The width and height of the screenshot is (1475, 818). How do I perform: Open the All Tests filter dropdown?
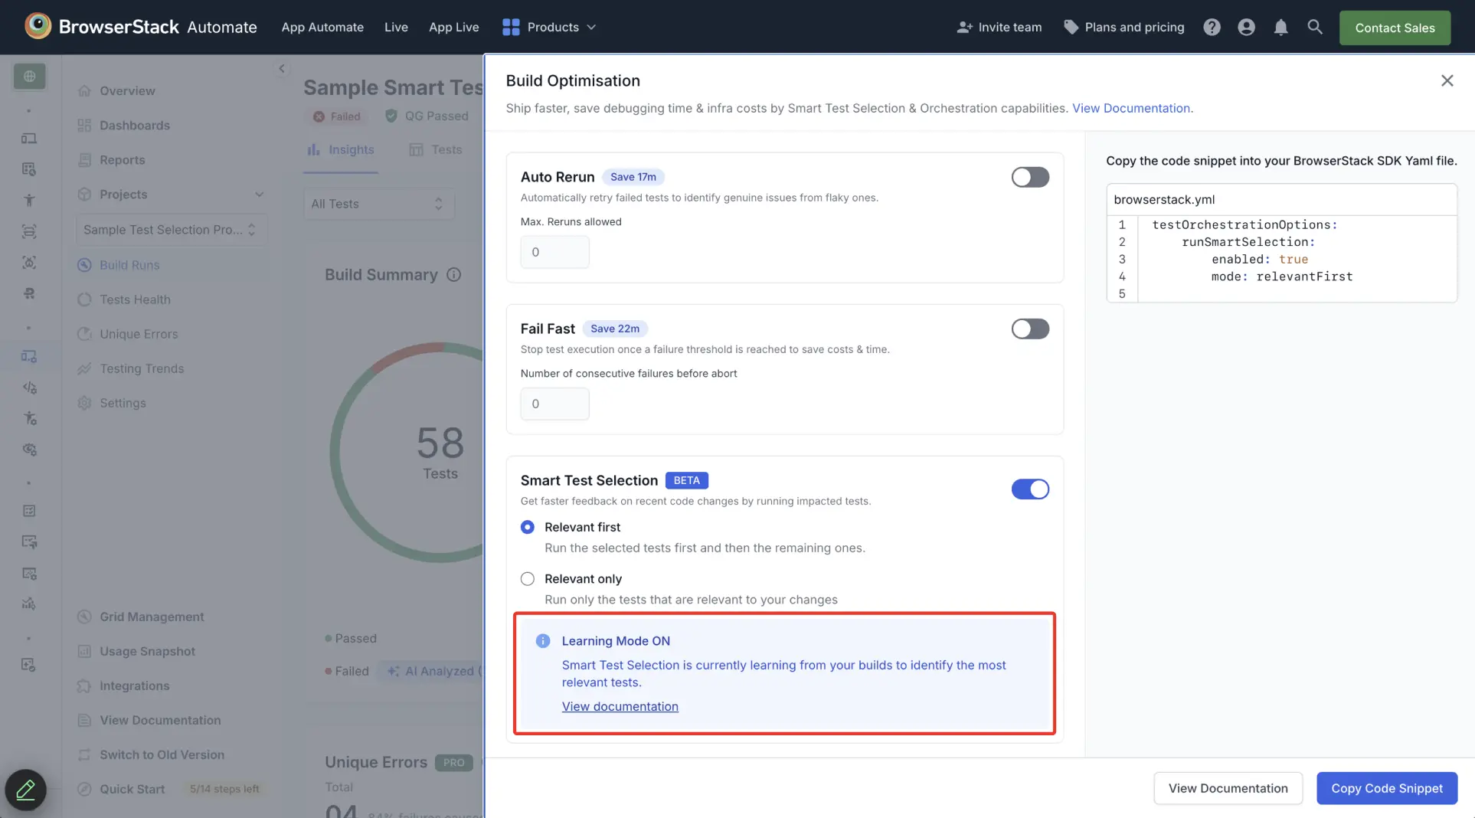(378, 204)
